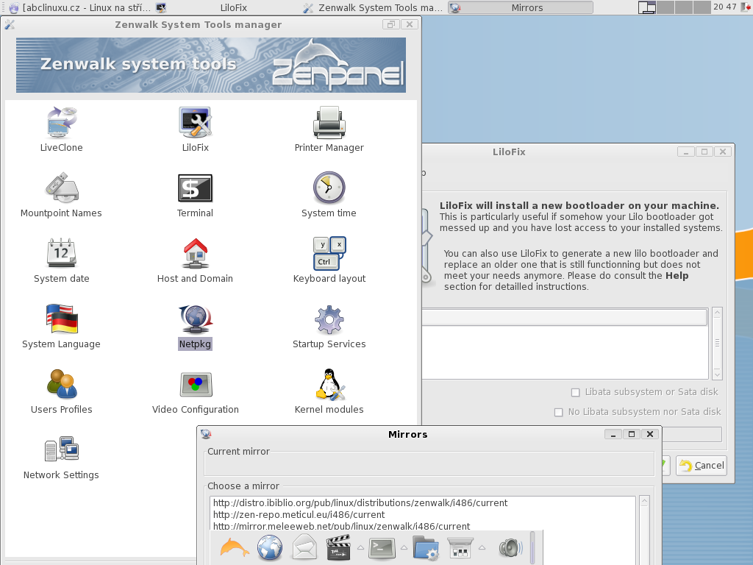Open Keyboard layout settings
This screenshot has width=753, height=565.
(x=329, y=260)
